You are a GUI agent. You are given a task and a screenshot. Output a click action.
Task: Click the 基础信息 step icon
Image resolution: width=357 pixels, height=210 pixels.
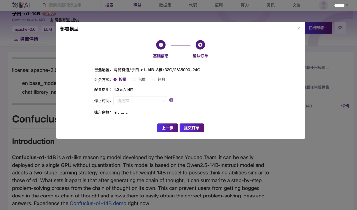(161, 45)
